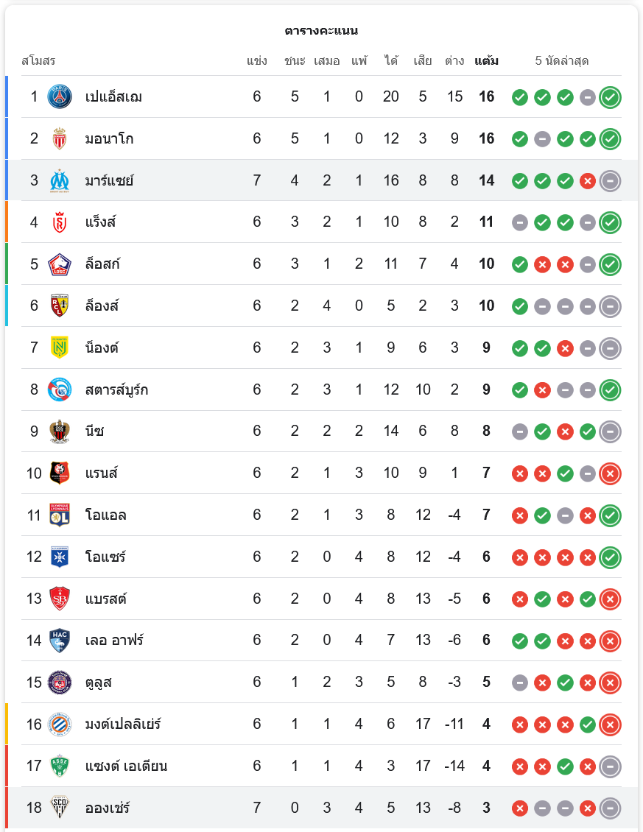The width and height of the screenshot is (643, 832).
Task: Open เปแอ็สเฌ's circled latest match result
Action: pos(610,97)
